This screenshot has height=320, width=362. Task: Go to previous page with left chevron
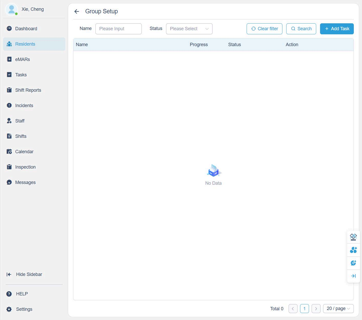coord(293,308)
